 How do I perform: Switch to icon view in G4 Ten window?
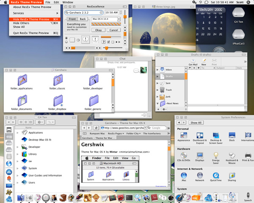[21, 122]
